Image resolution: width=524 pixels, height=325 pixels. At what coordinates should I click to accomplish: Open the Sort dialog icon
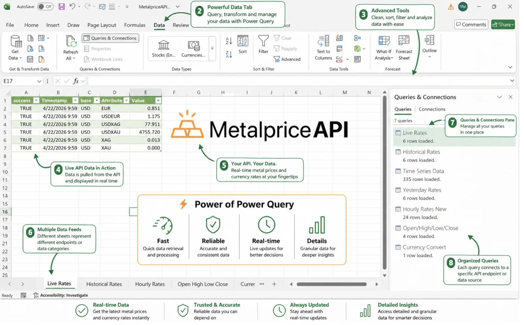[243, 42]
